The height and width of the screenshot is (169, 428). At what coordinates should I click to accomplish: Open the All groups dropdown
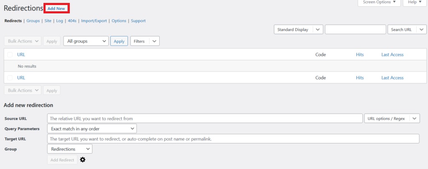point(86,41)
